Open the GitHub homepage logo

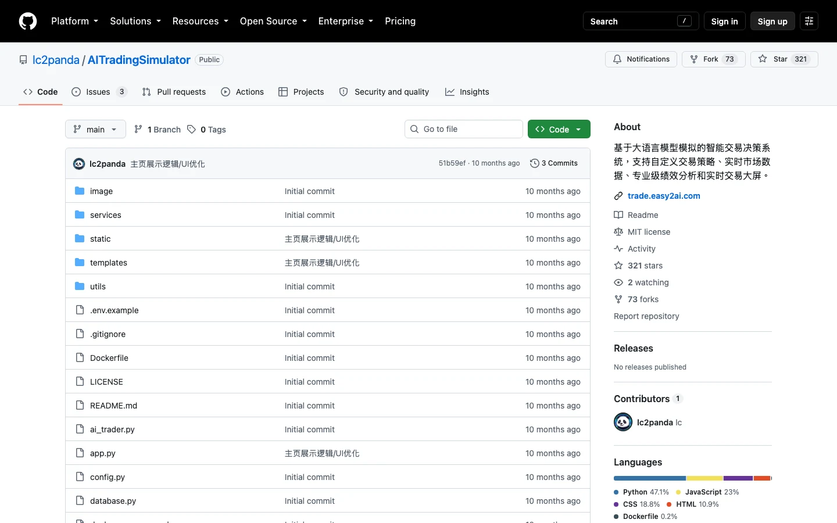tap(28, 22)
